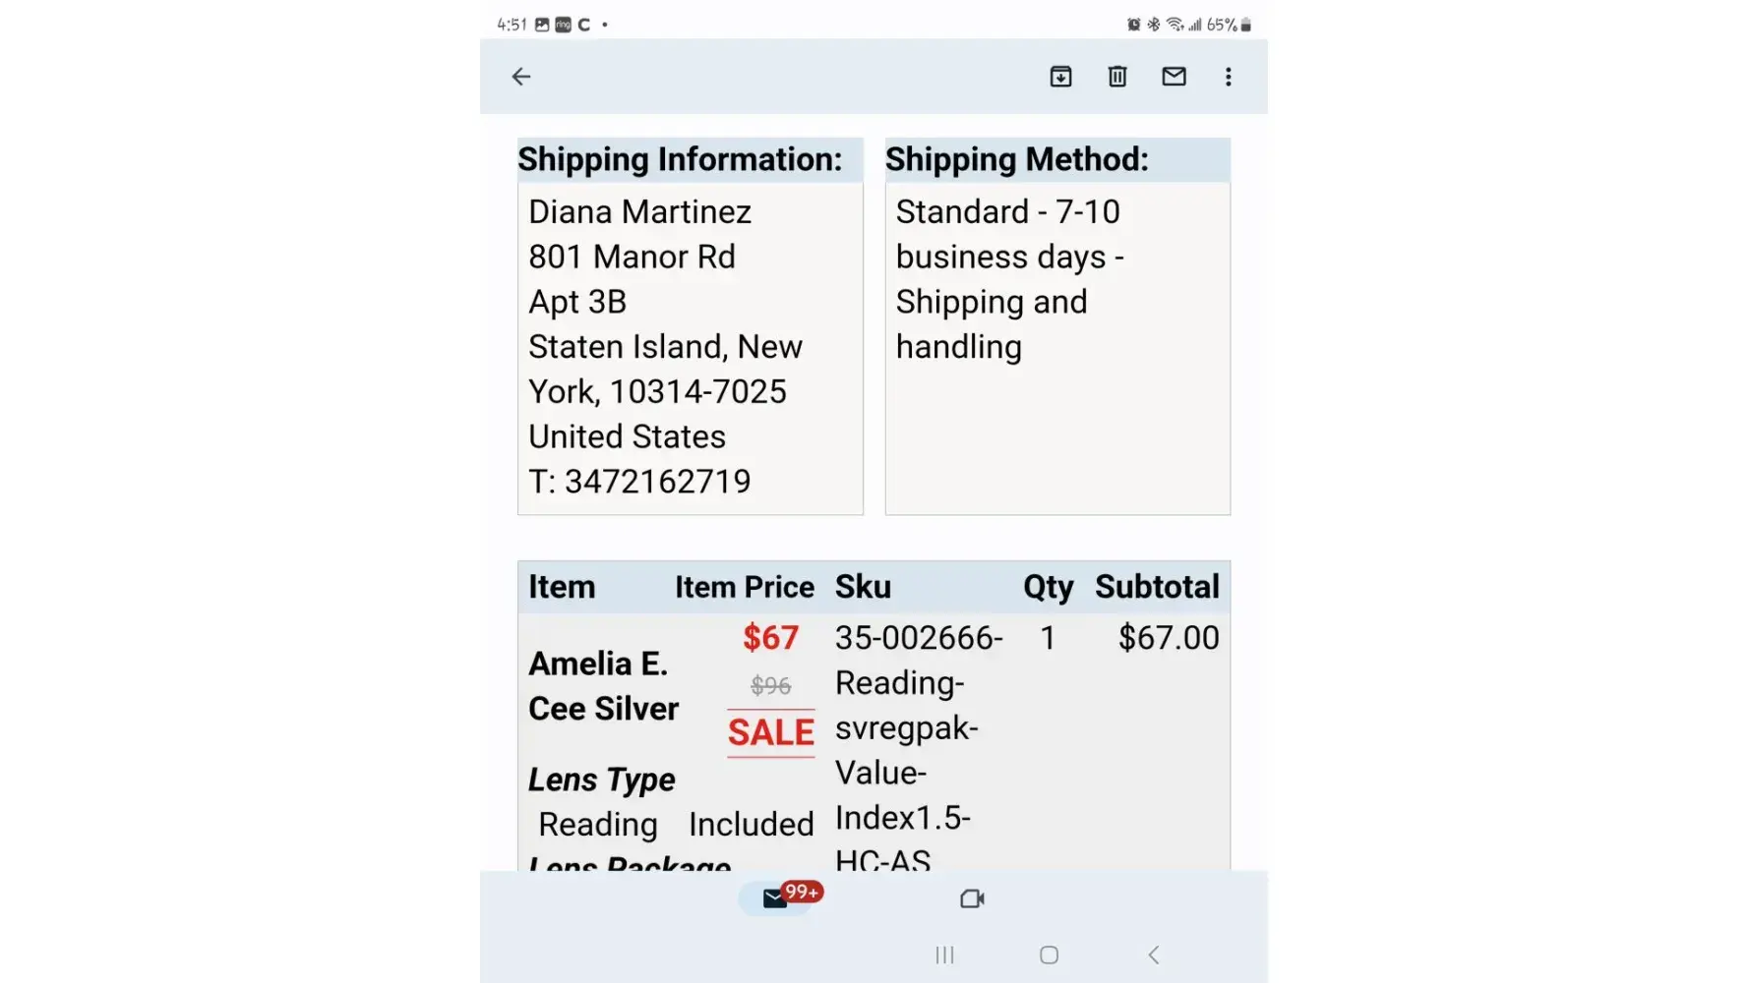Archive this email
Image resolution: width=1749 pixels, height=983 pixels.
point(1060,77)
